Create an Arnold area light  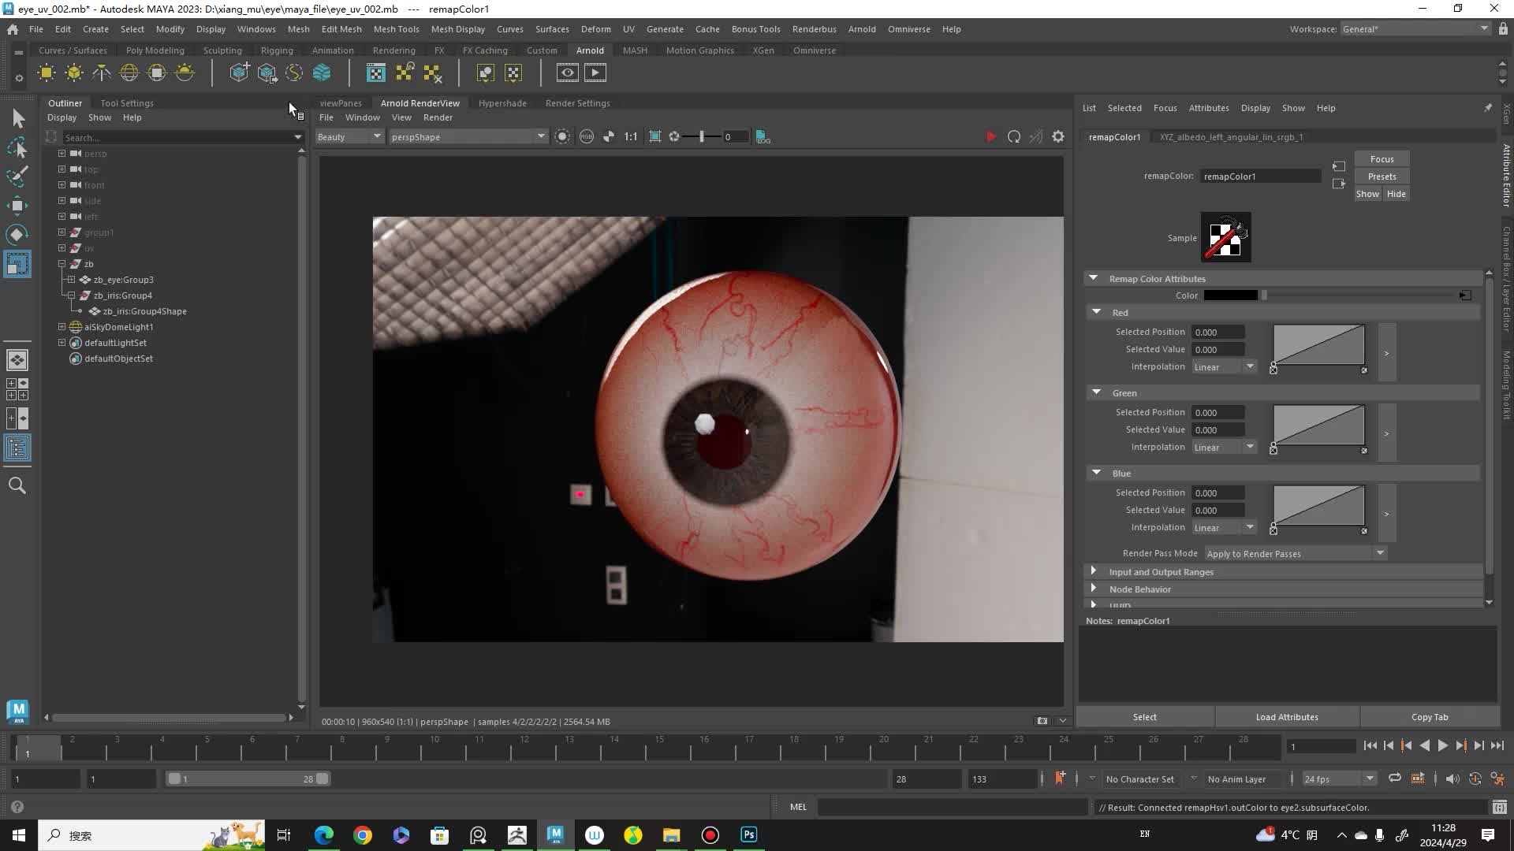tap(47, 73)
